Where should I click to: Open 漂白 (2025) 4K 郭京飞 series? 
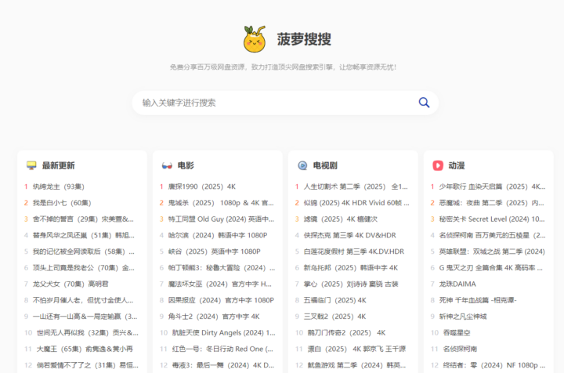click(356, 349)
